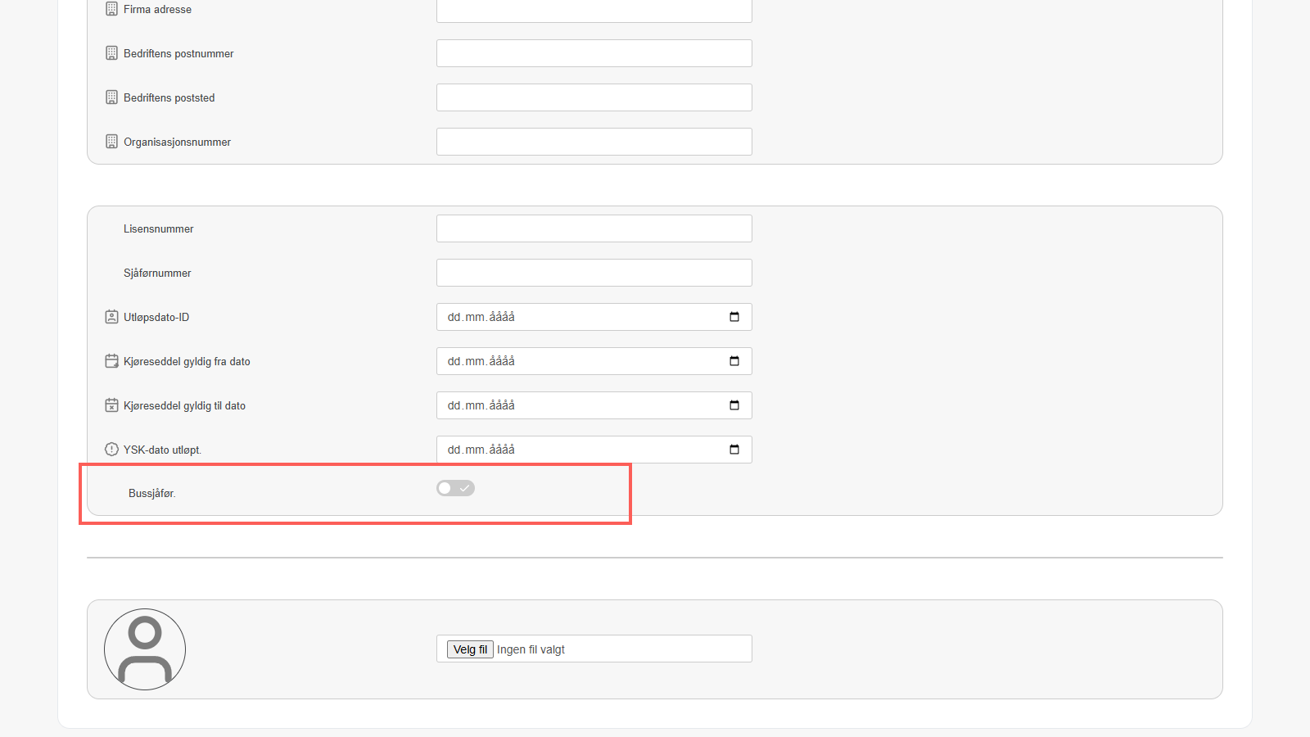Click the Utløpsdato-ID date field

(x=594, y=317)
